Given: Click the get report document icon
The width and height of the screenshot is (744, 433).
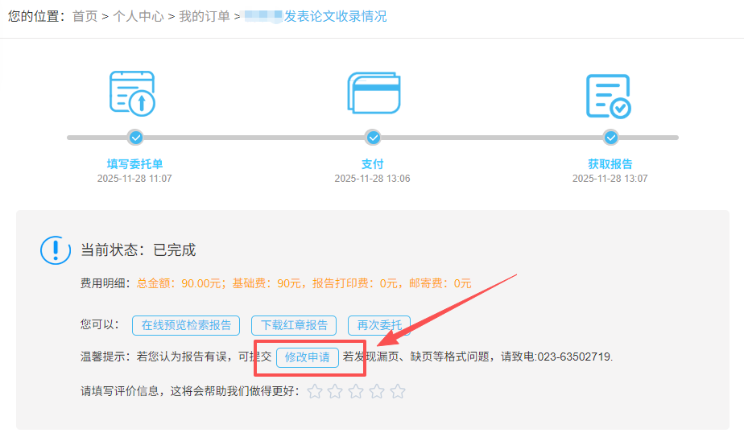Looking at the screenshot, I should 608,96.
